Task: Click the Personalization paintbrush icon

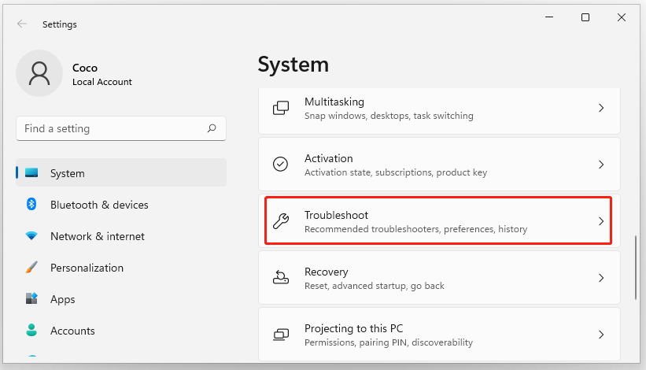Action: coord(31,268)
